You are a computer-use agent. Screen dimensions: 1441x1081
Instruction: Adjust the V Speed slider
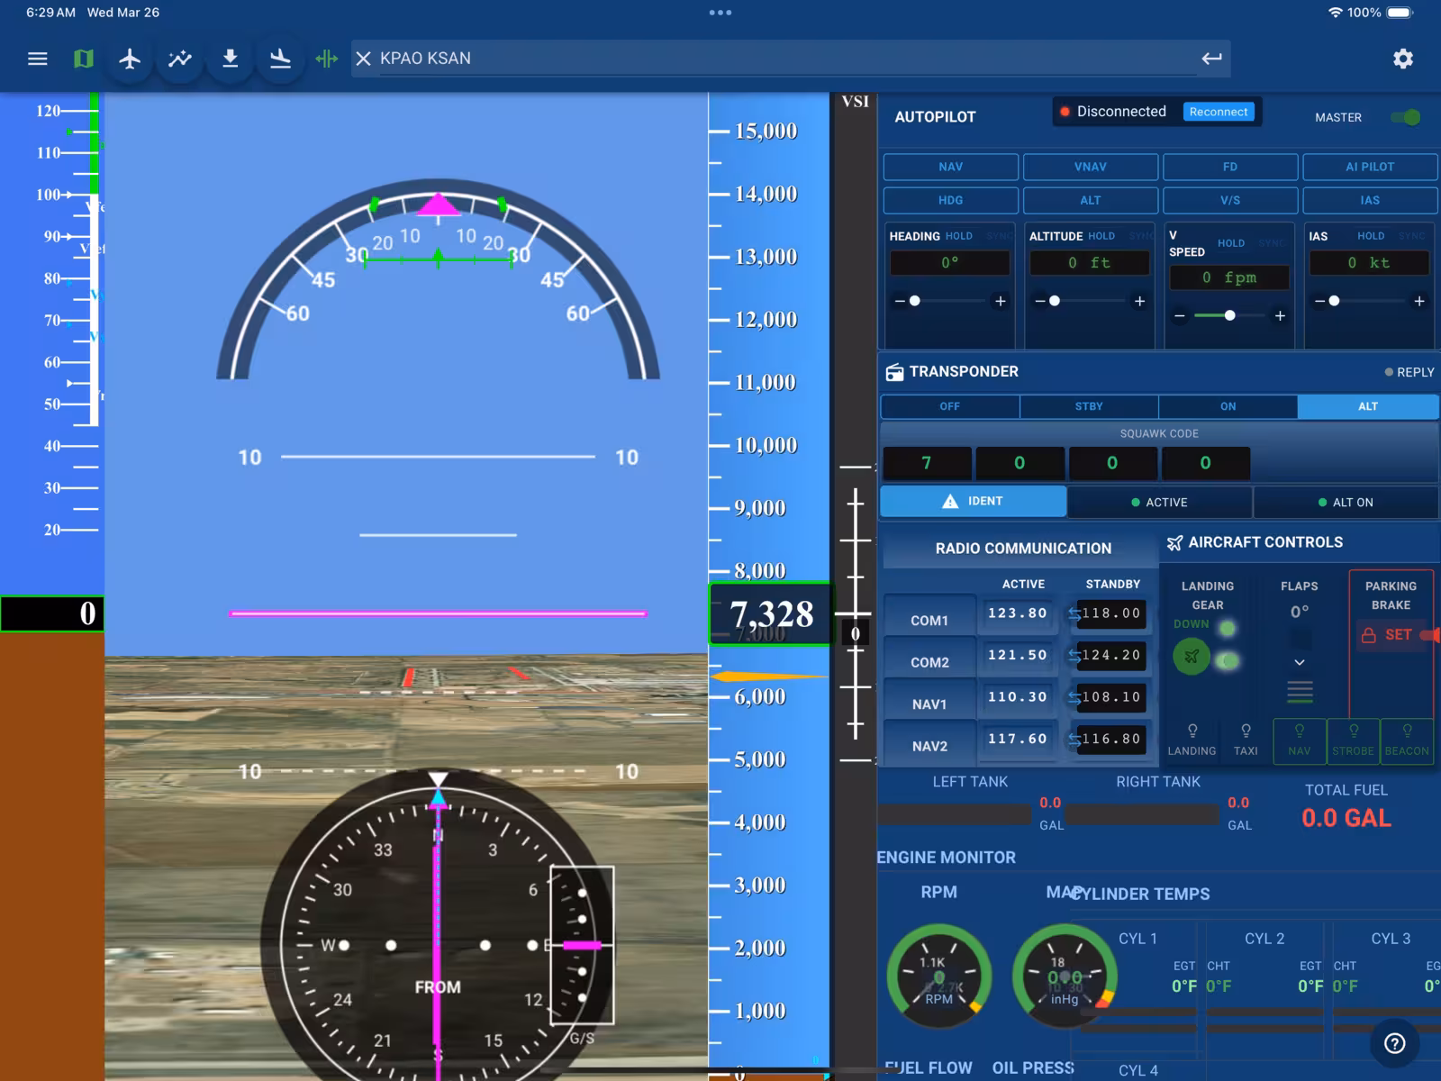[x=1229, y=315]
